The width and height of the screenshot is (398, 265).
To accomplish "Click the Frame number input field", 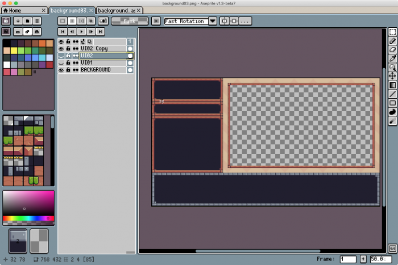I will pyautogui.click(x=348, y=259).
